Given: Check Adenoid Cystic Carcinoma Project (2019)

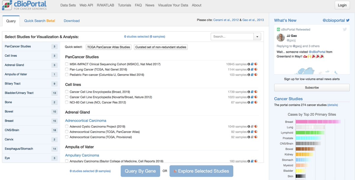Looking at the screenshot, I should point(67,127).
